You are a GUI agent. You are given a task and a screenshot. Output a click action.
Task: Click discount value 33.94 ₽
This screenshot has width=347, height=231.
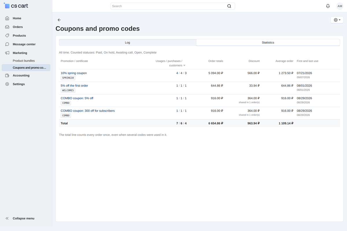click(254, 85)
